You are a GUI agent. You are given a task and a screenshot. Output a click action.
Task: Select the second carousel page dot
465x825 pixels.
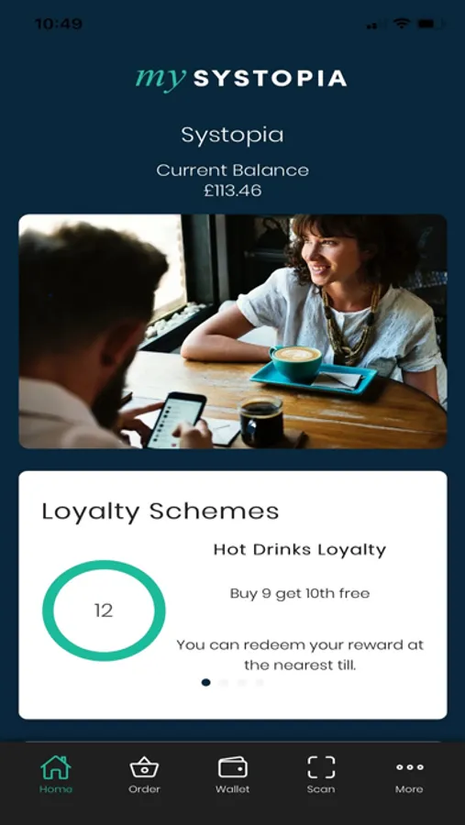224,682
